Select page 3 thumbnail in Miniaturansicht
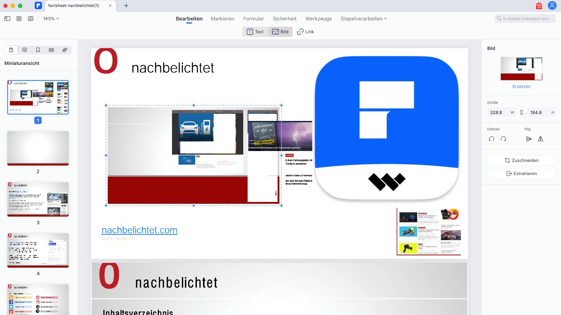This screenshot has width=561, height=315. pos(38,199)
